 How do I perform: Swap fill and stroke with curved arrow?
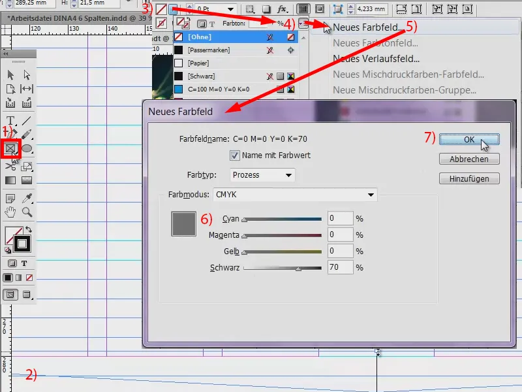click(29, 229)
